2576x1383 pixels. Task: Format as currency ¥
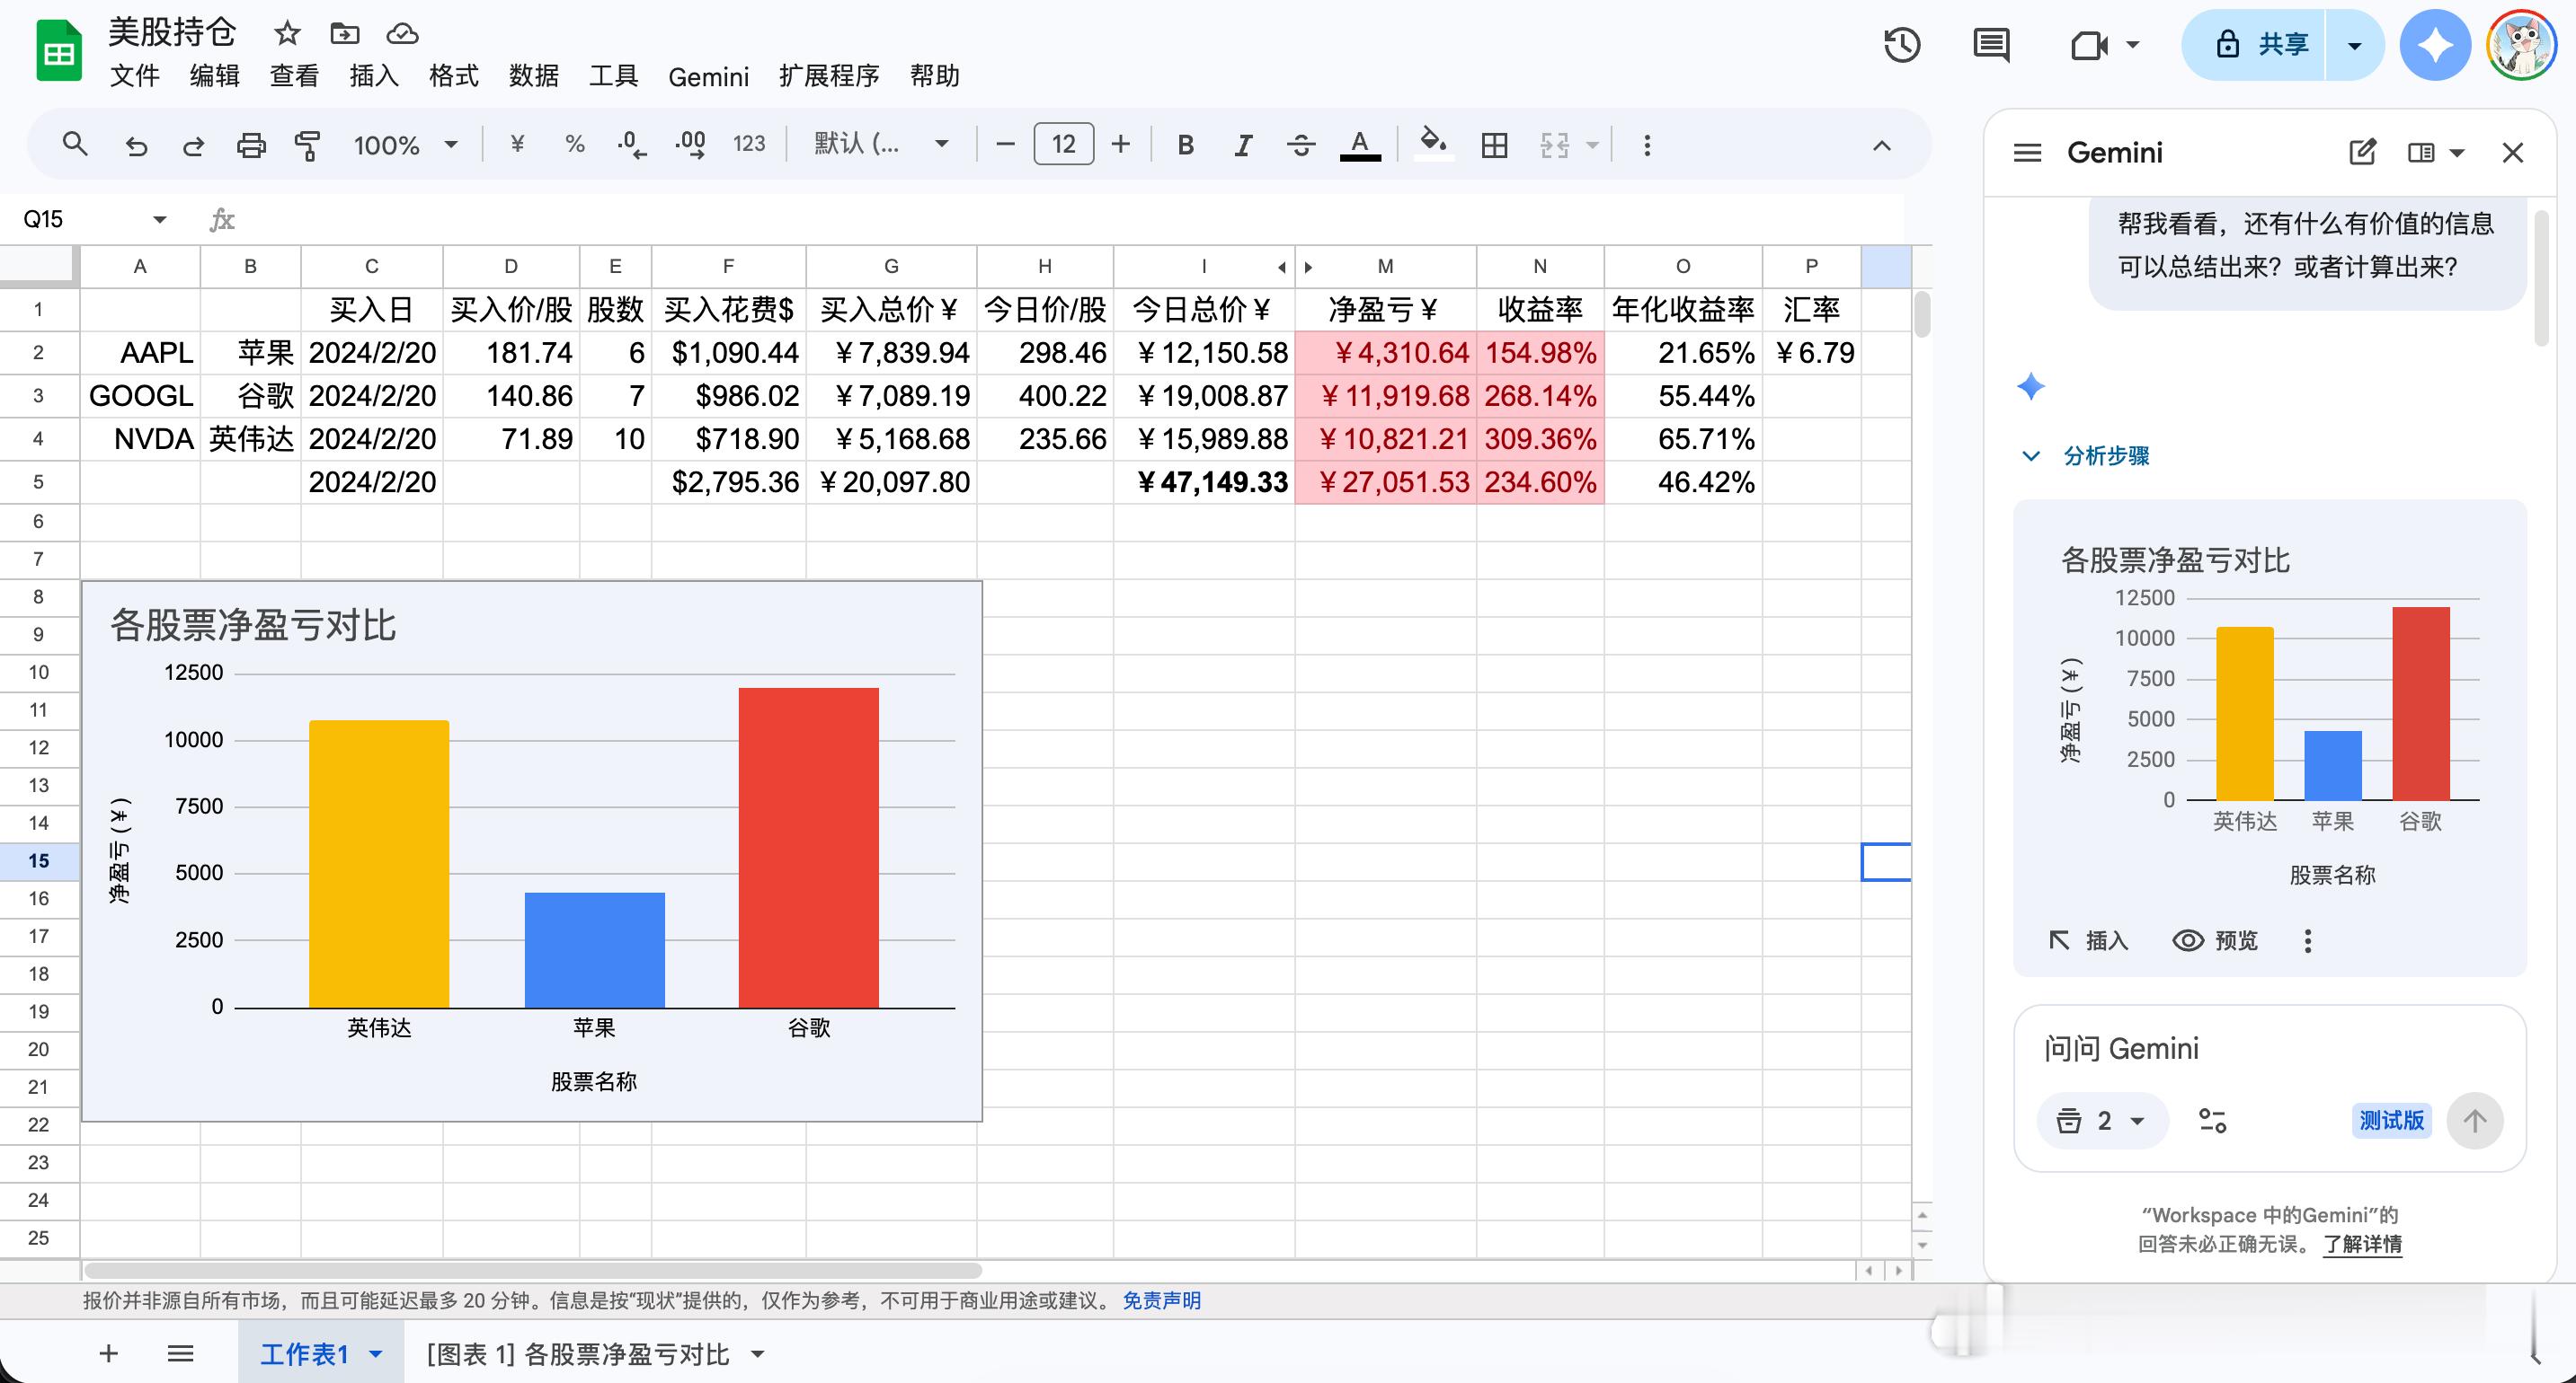(x=517, y=145)
